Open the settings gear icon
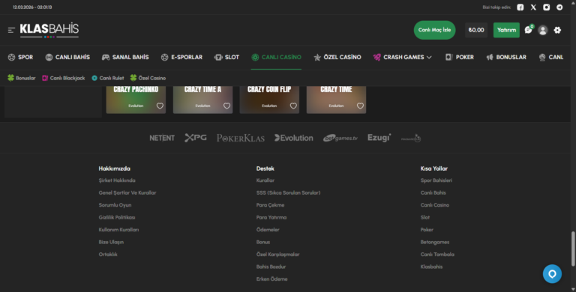Screen dimensions: 576x292 pyautogui.click(x=557, y=30)
